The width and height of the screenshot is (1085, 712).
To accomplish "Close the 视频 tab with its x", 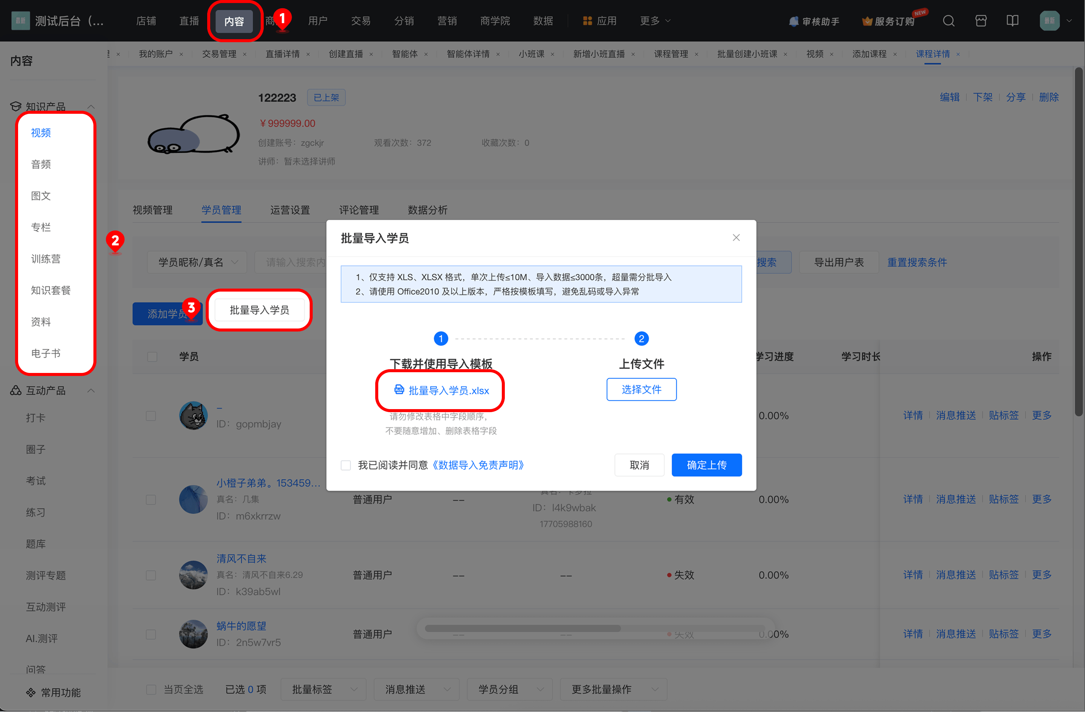I will tap(831, 54).
